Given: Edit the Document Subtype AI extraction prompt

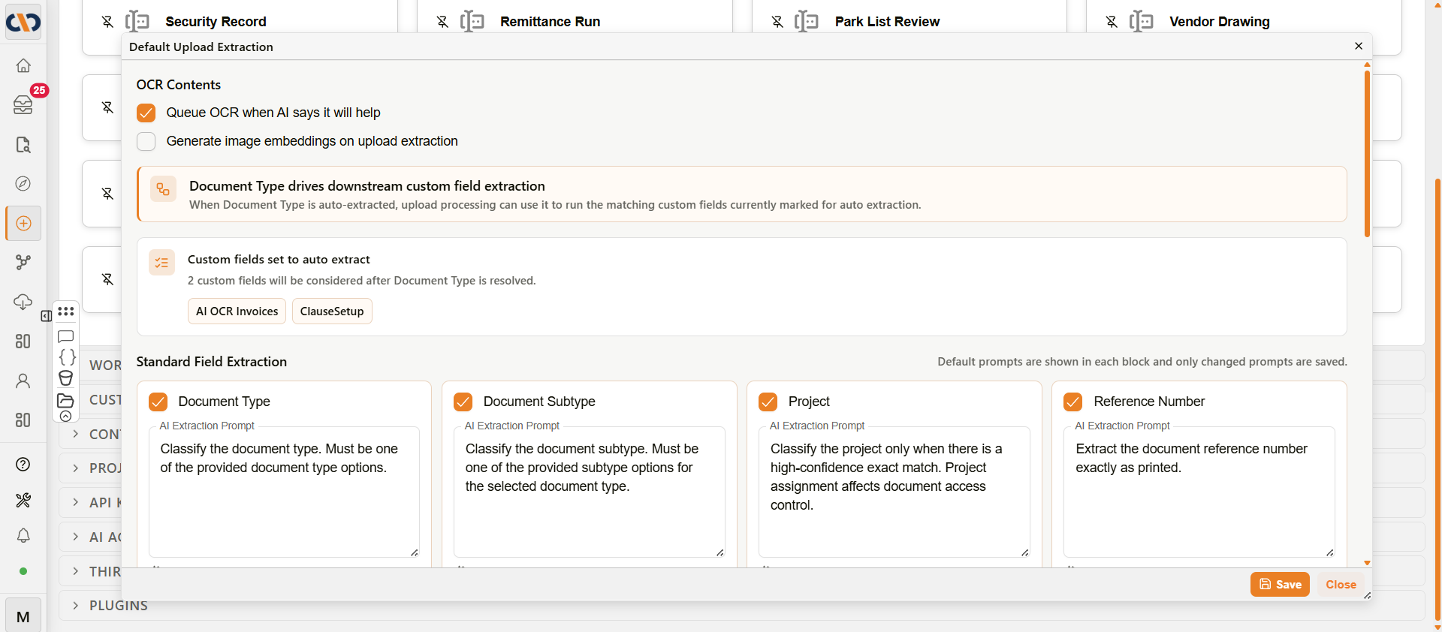Looking at the screenshot, I should [x=590, y=492].
